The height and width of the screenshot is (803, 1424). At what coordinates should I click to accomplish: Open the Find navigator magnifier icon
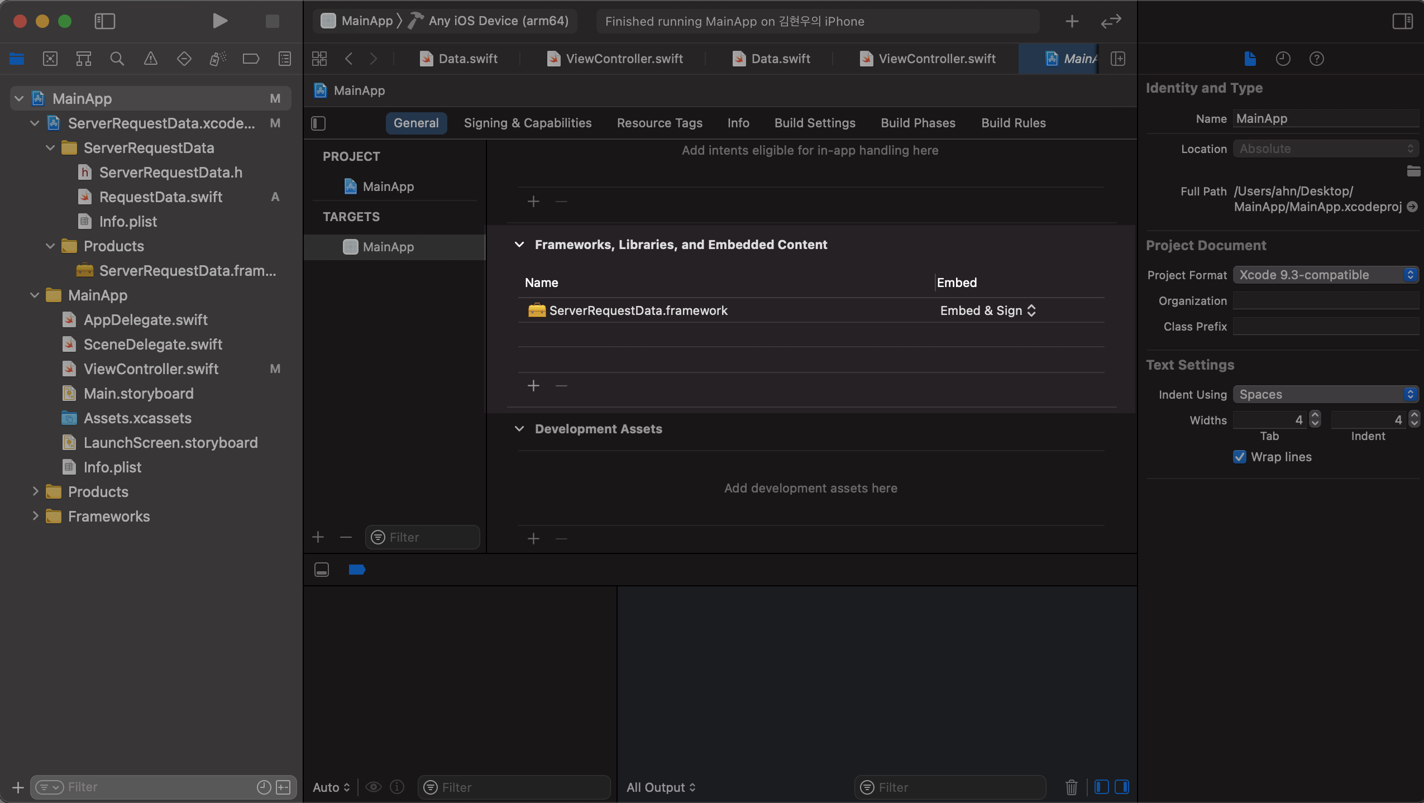click(117, 59)
